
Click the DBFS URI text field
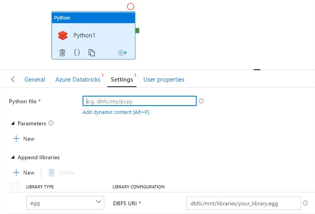point(243,203)
